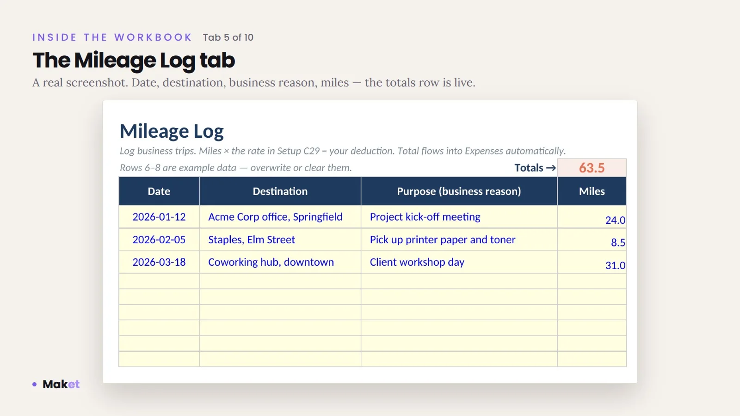Select the Client workshop day cell
This screenshot has height=416, width=740.
coord(459,262)
